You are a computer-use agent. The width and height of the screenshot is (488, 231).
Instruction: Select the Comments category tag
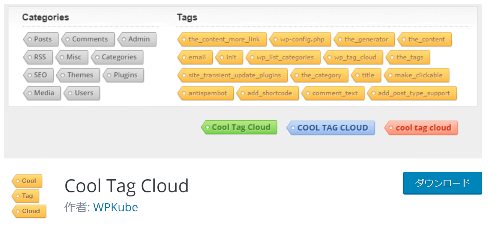[88, 39]
